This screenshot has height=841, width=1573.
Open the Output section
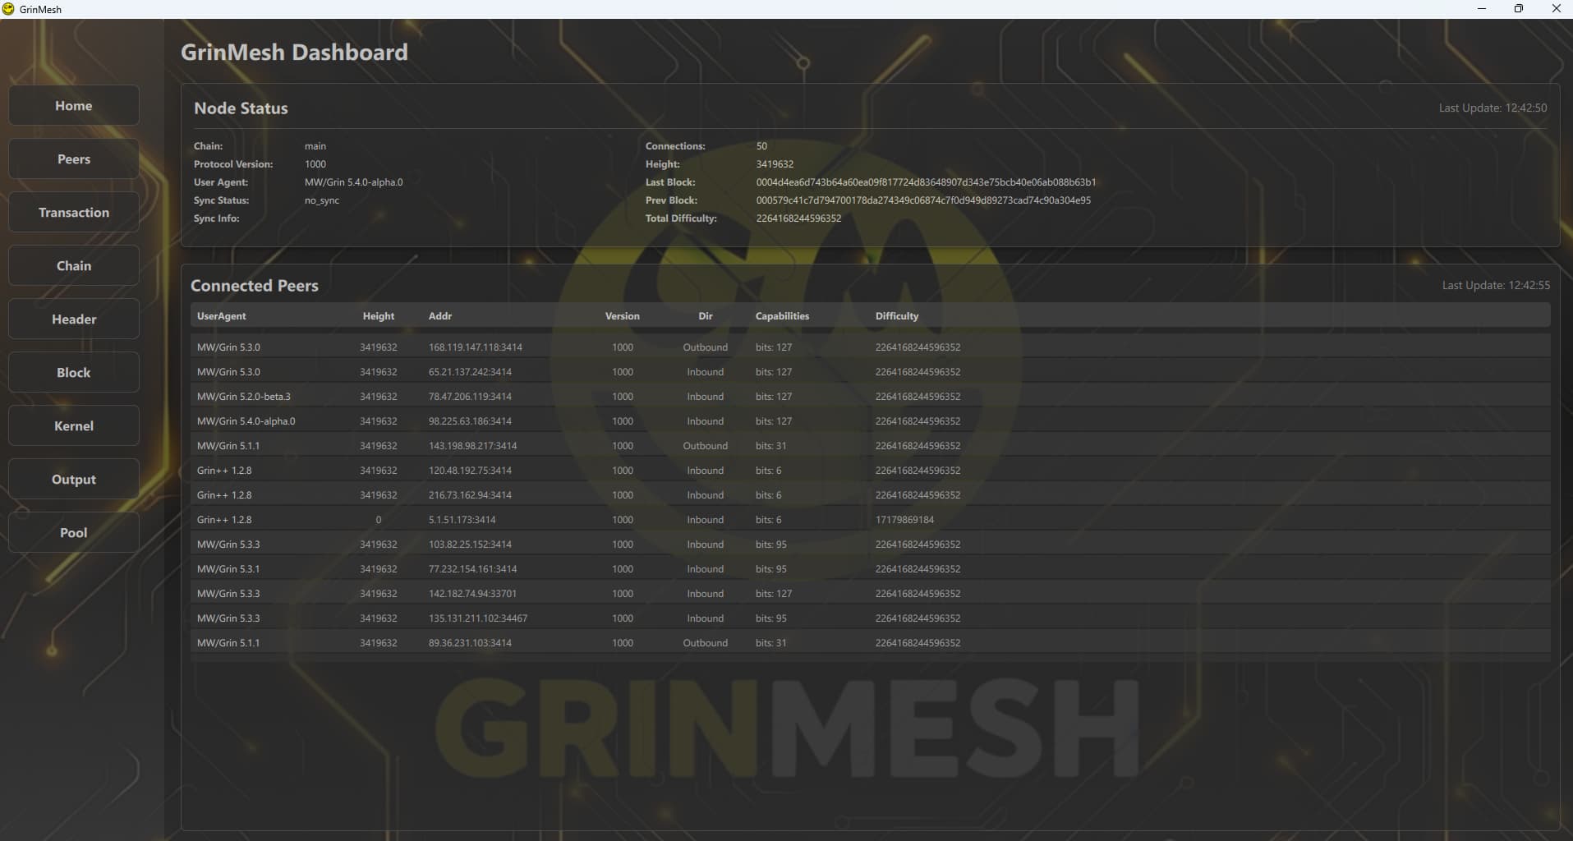click(74, 480)
